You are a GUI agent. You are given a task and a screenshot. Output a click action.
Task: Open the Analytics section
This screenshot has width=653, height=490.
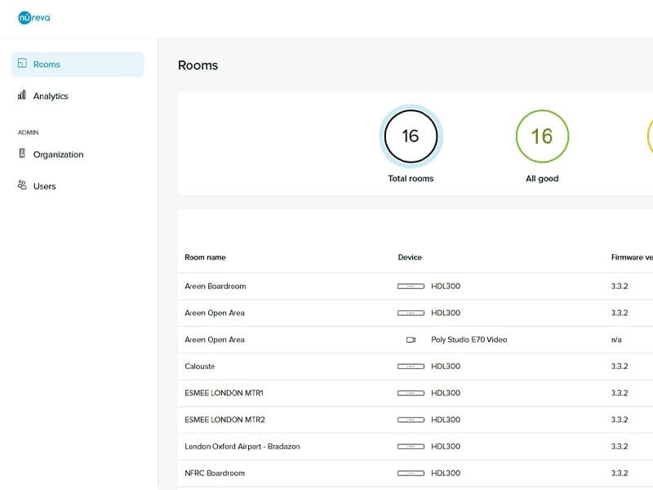[x=51, y=96]
